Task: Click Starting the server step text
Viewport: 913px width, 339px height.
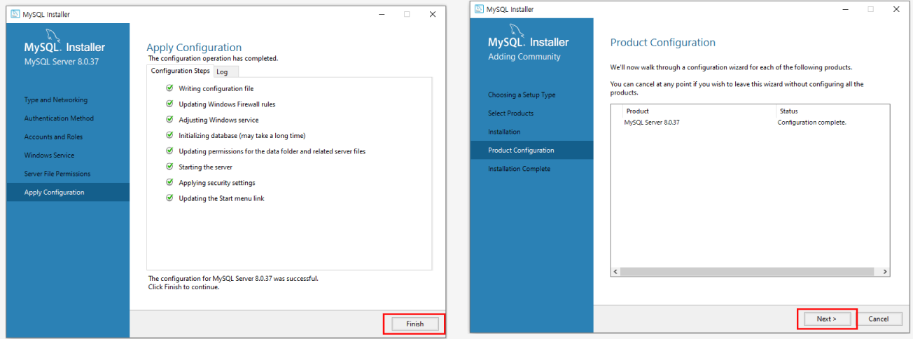Action: pyautogui.click(x=205, y=167)
